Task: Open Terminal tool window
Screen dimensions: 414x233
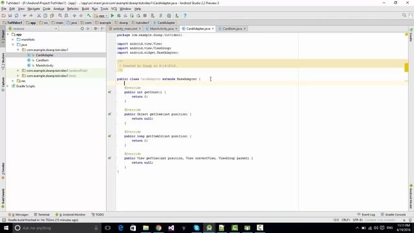Action: [41, 214]
